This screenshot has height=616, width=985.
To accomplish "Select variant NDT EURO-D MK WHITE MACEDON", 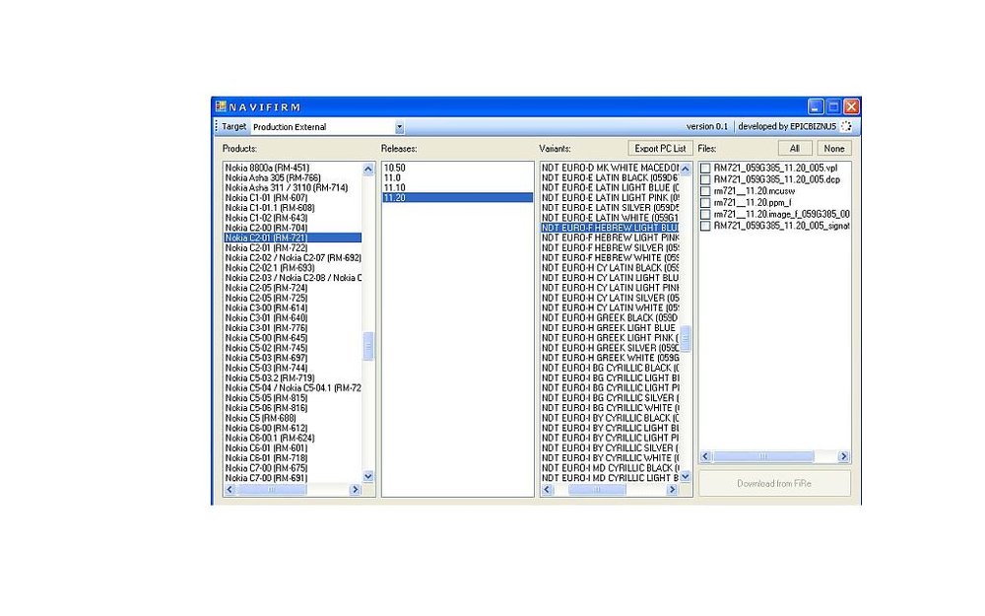I will click(x=610, y=168).
